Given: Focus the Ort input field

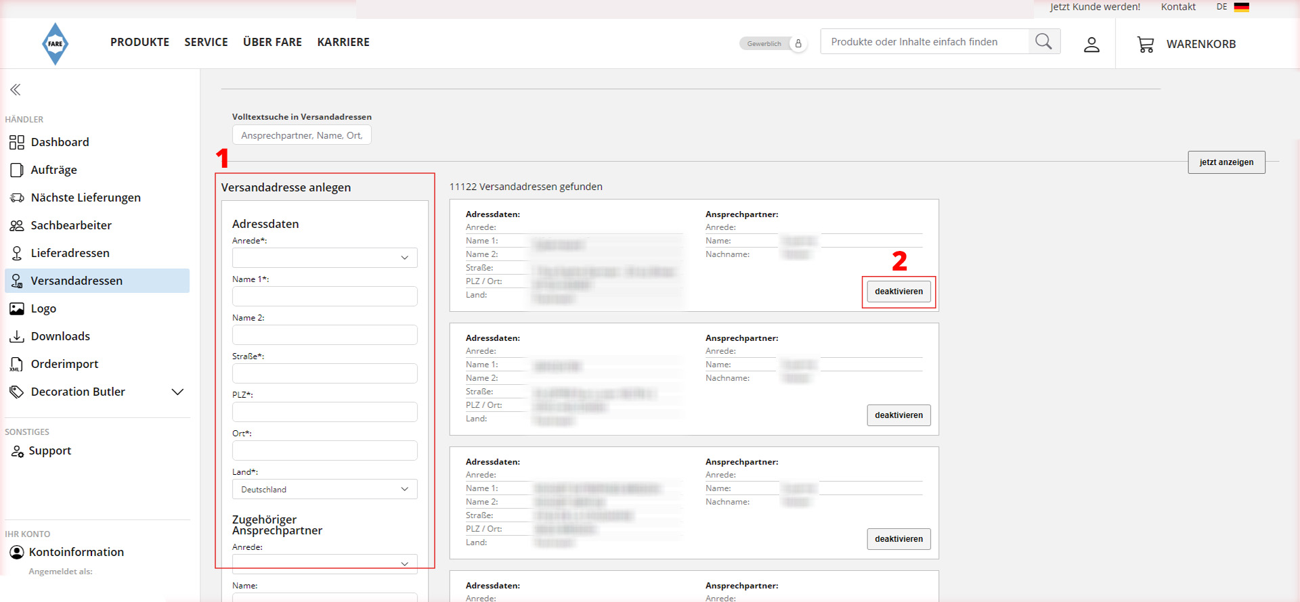Looking at the screenshot, I should point(325,450).
